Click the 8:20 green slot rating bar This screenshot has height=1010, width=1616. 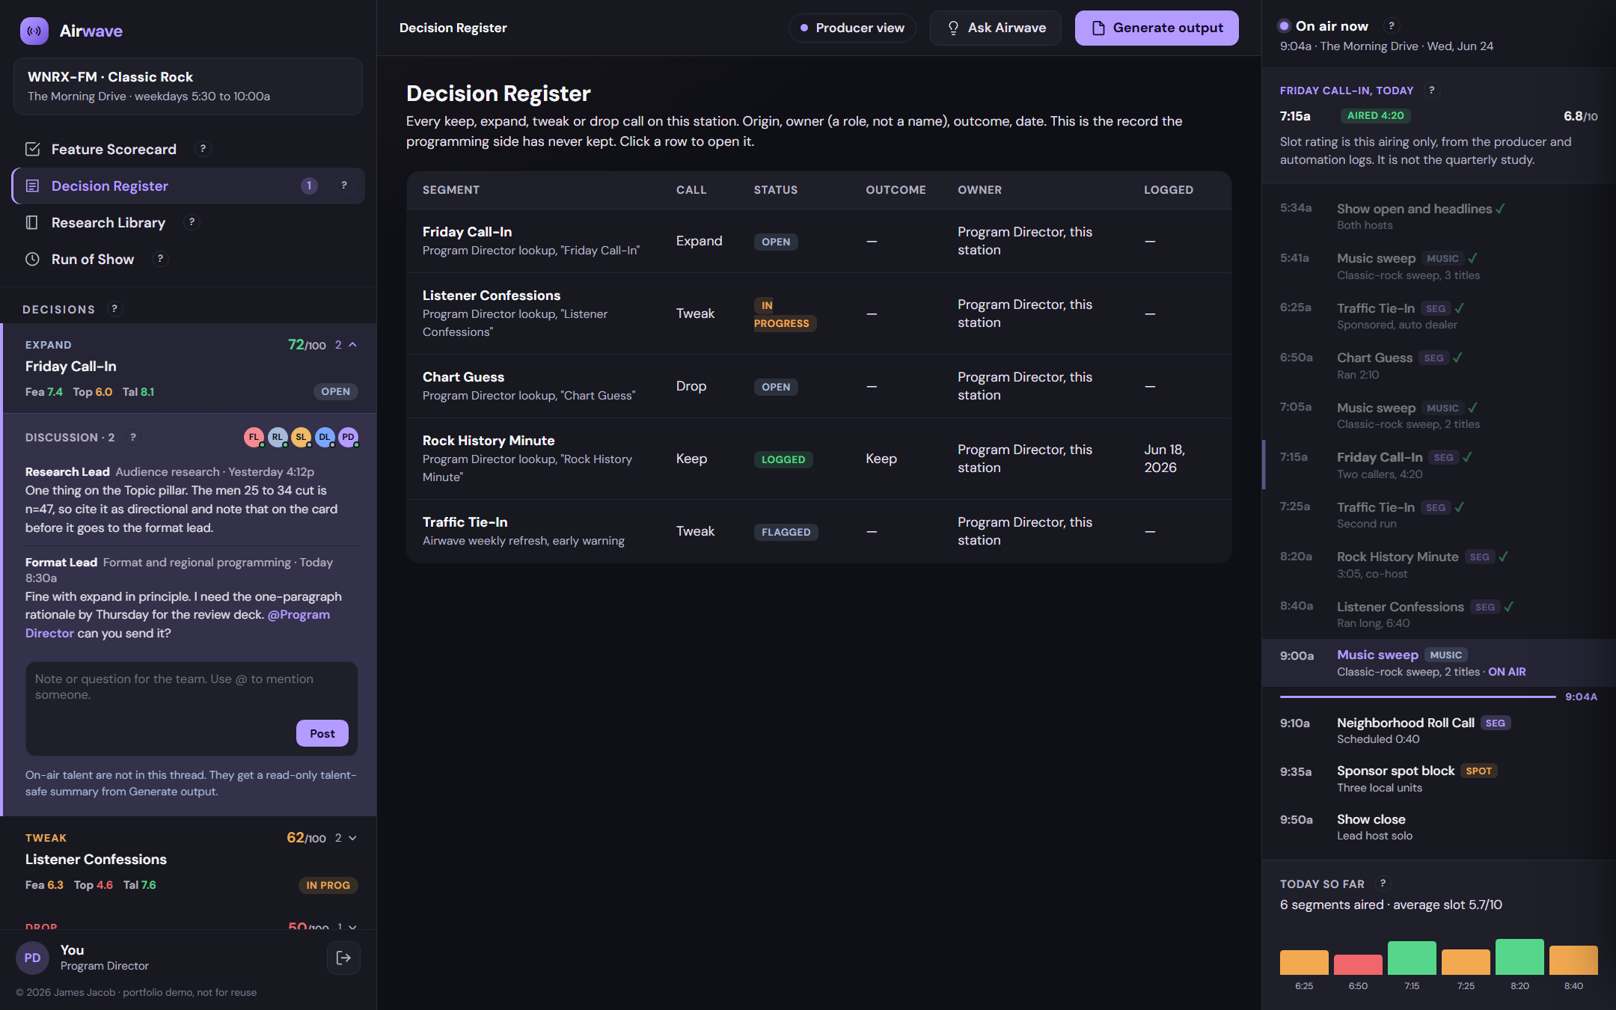pos(1519,957)
